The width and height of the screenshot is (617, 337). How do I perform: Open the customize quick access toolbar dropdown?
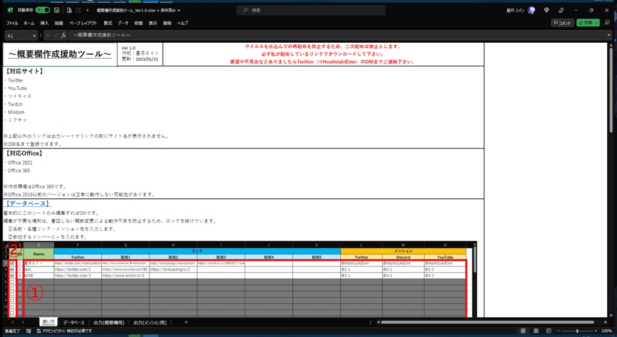87,10
